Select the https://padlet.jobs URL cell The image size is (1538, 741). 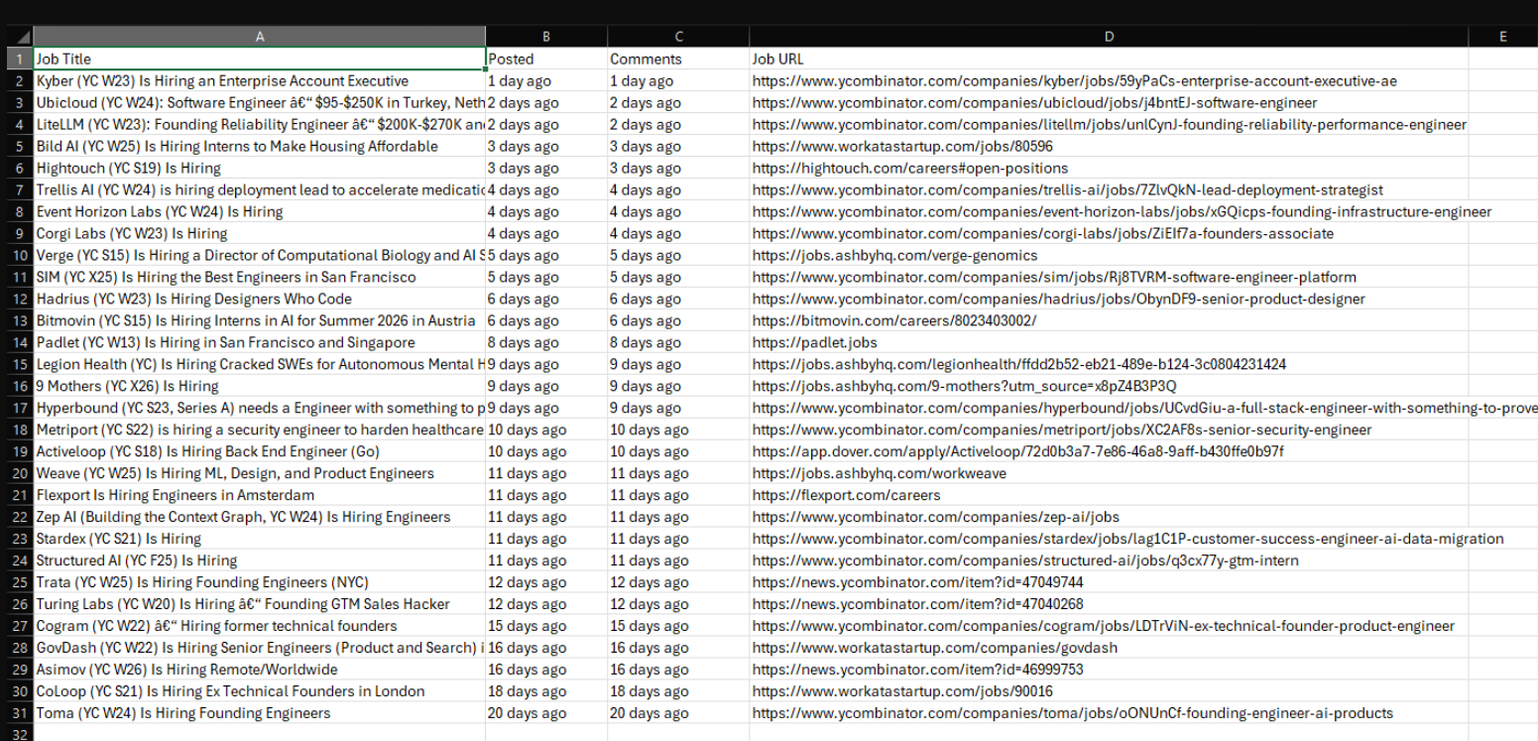point(1109,342)
